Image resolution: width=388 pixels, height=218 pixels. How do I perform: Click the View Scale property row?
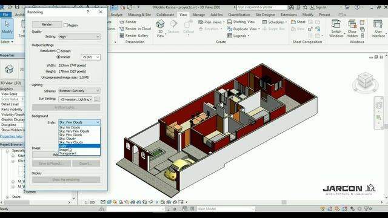(12, 94)
